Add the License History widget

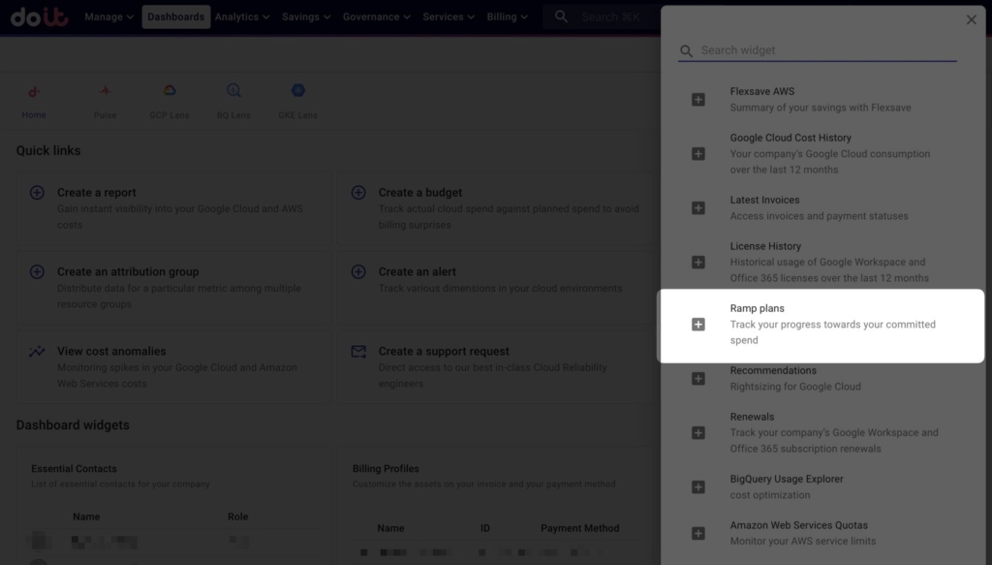click(x=697, y=263)
